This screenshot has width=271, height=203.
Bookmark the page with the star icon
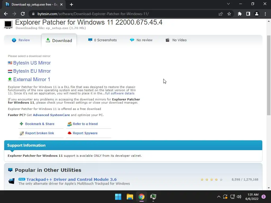pyautogui.click(x=229, y=14)
